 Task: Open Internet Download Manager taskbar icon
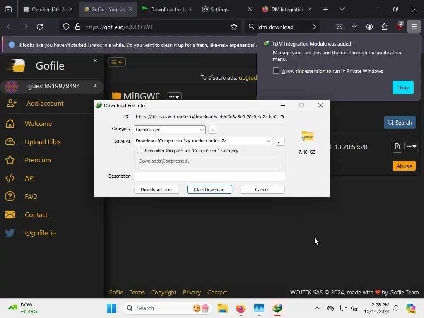point(277,308)
